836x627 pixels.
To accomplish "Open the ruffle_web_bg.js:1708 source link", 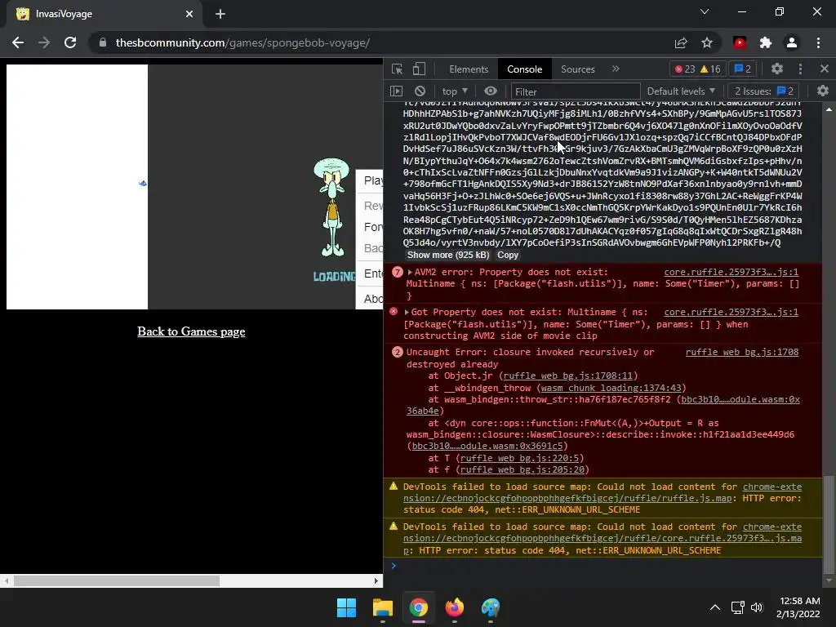I will point(742,352).
